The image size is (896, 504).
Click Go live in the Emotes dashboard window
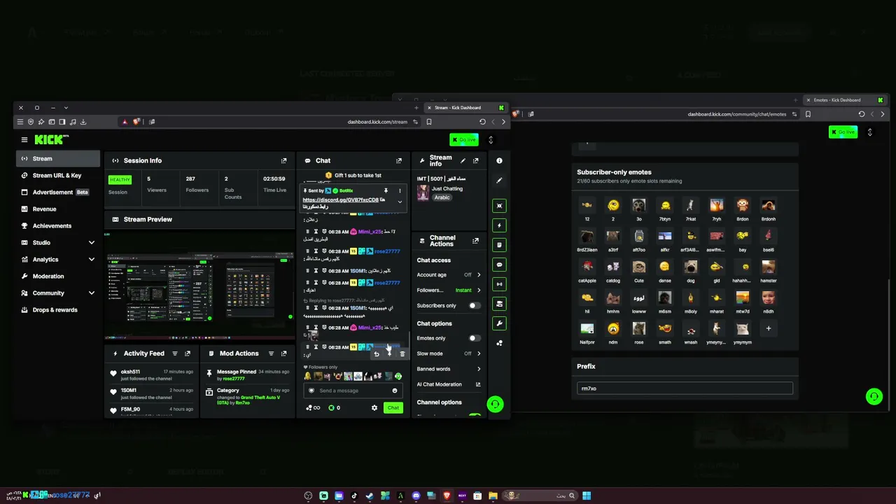pyautogui.click(x=843, y=132)
